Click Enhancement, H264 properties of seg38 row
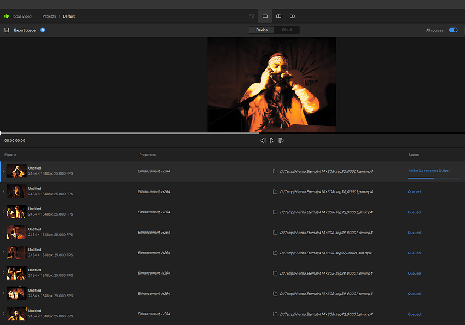Image resolution: width=465 pixels, height=325 pixels. click(154, 273)
